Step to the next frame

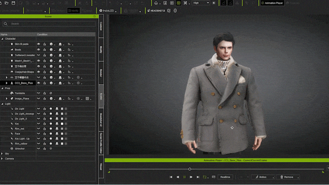pyautogui.click(x=191, y=177)
